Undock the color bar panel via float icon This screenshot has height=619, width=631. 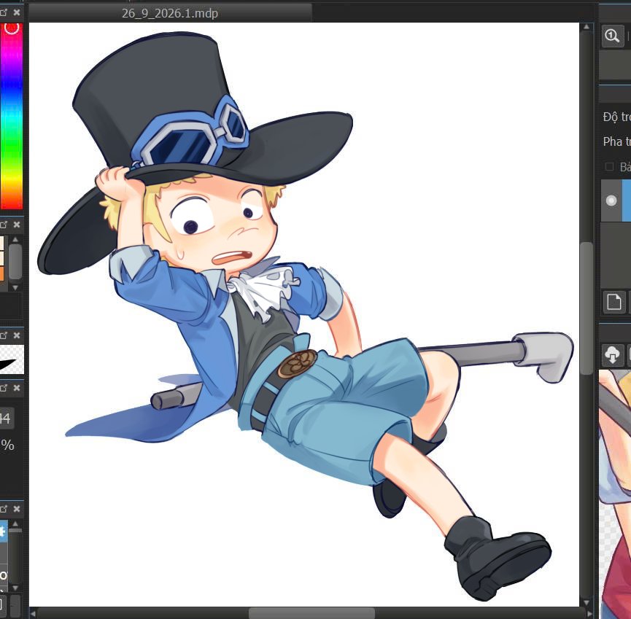point(4,12)
